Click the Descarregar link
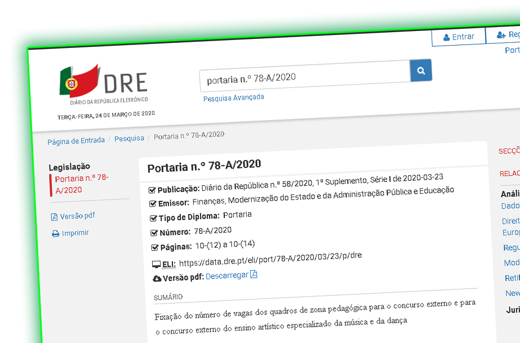 point(228,275)
